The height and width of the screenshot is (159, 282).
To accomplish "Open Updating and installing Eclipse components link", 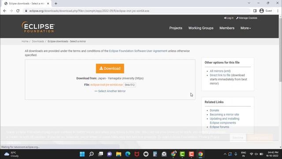I will 224,121.
